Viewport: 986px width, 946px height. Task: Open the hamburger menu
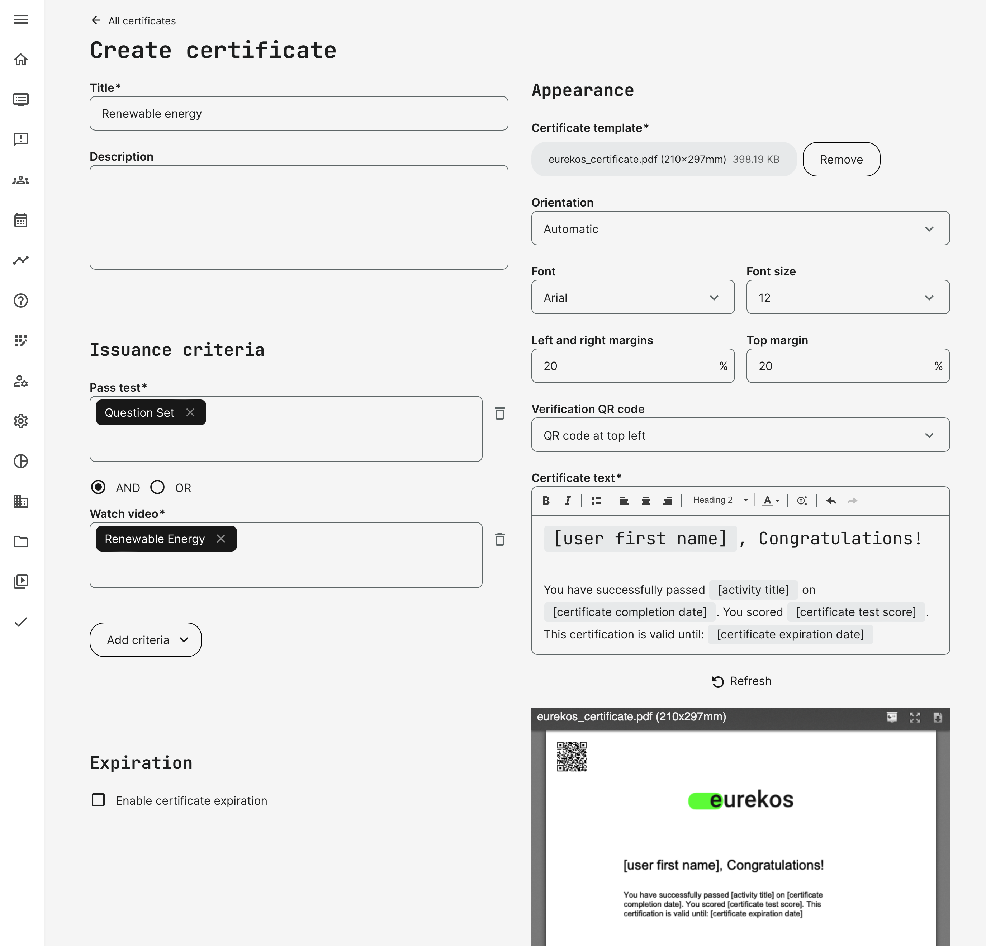(21, 20)
